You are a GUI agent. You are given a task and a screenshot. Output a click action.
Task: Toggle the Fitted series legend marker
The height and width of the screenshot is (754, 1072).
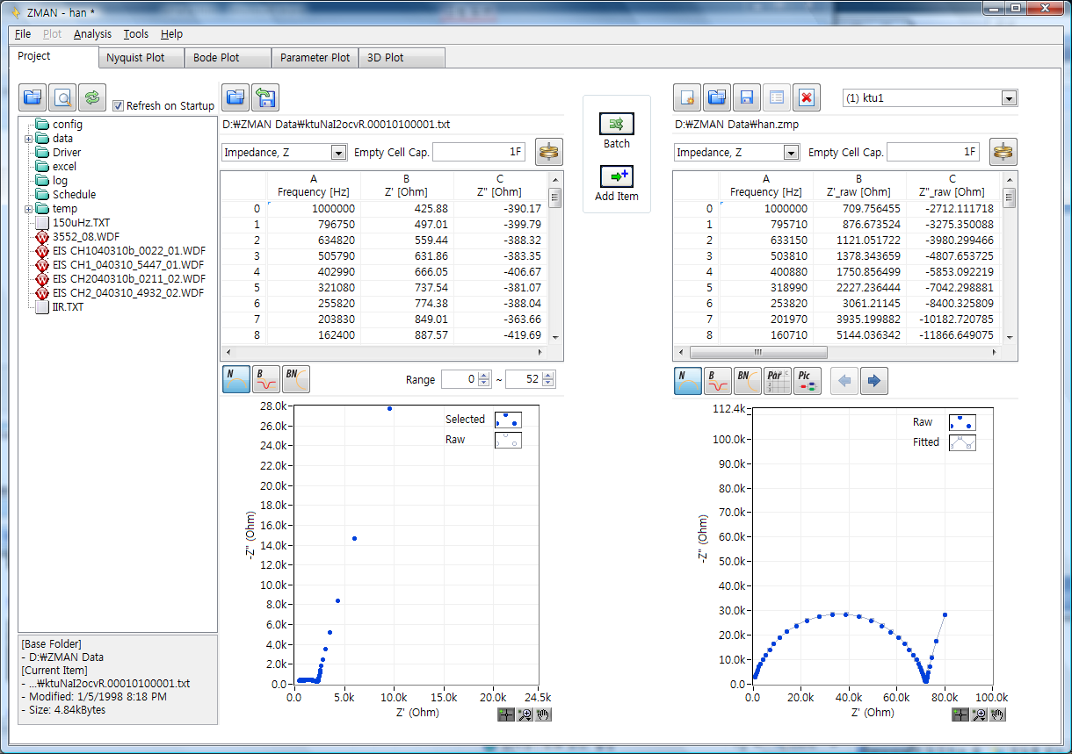pos(960,442)
